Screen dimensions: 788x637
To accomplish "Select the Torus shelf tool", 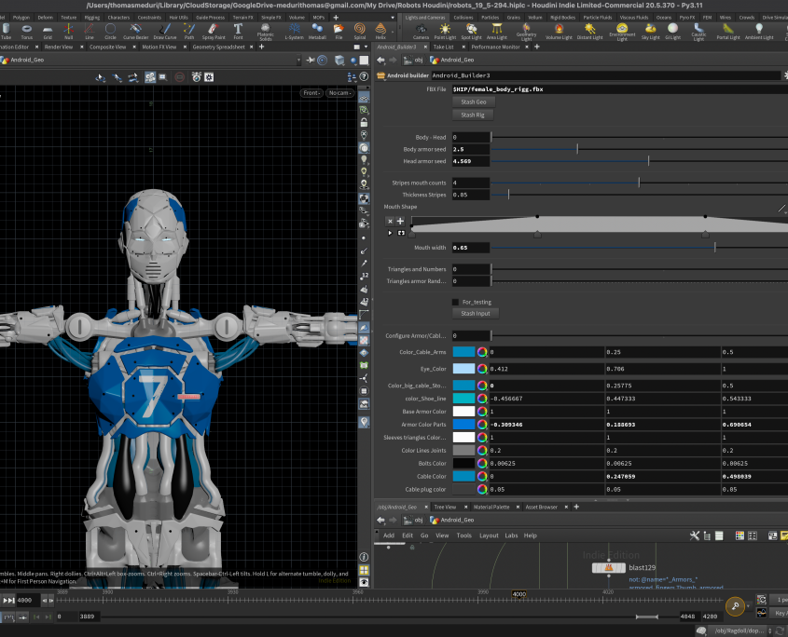I will (26, 31).
